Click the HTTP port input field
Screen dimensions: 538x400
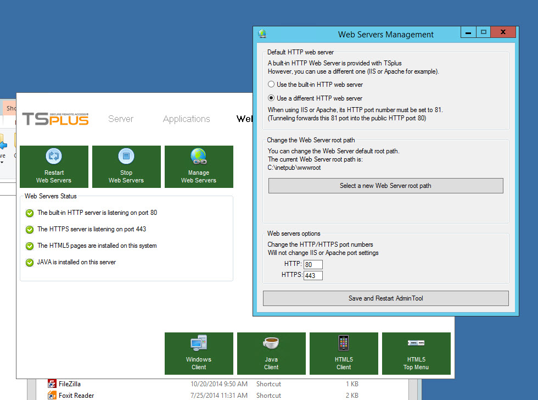click(313, 265)
